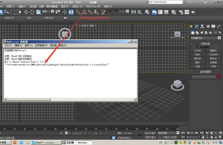
Task: Open the Schematic View icon
Action: [166, 12]
